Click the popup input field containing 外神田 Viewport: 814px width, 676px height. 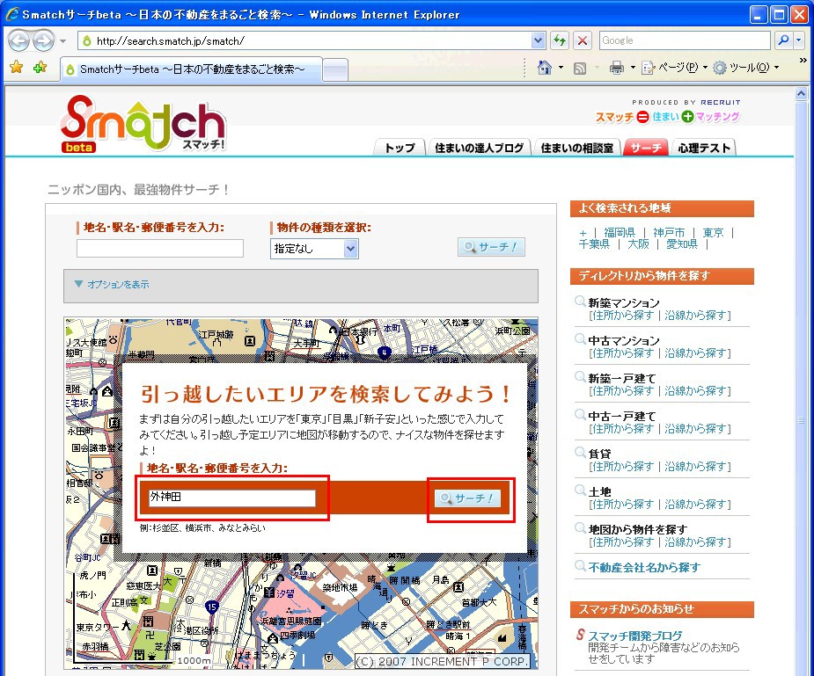tap(232, 498)
